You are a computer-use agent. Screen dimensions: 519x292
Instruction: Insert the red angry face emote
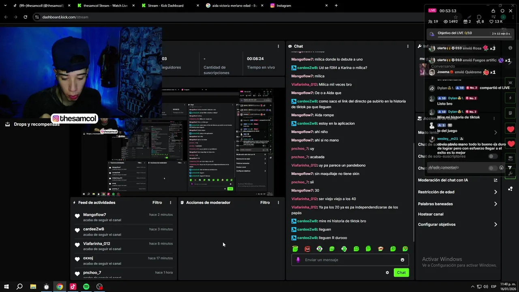(307, 249)
